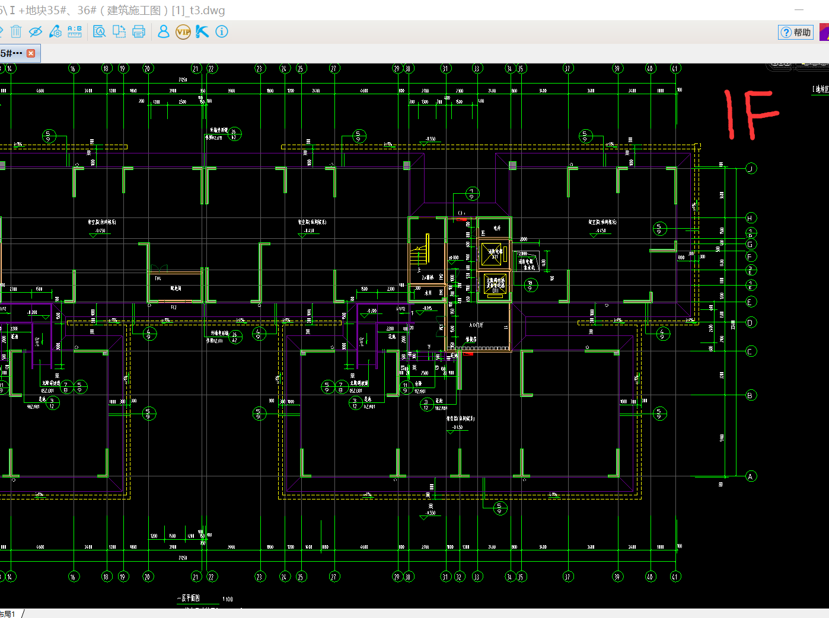The width and height of the screenshot is (829, 618).
Task: Click the gold VIP badge
Action: [183, 32]
